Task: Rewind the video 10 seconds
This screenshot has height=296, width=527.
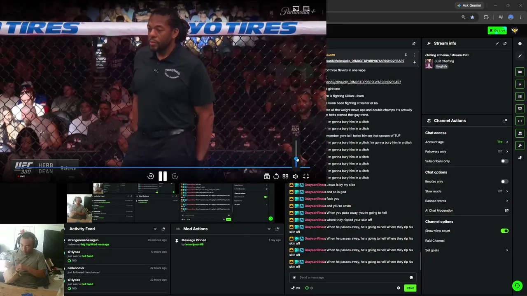Action: (151, 176)
